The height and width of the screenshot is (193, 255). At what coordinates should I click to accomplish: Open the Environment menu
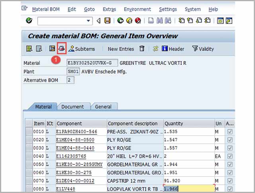(x=137, y=9)
